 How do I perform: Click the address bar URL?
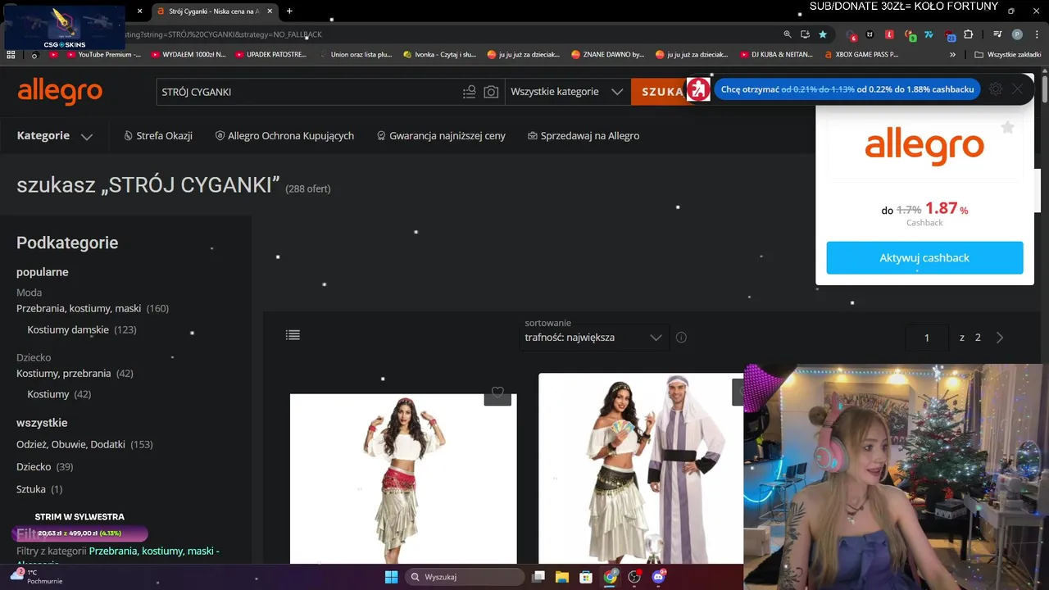223,34
